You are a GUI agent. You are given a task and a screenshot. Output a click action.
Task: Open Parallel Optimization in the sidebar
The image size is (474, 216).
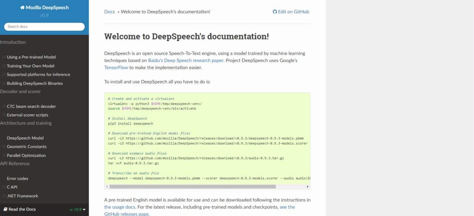27,155
